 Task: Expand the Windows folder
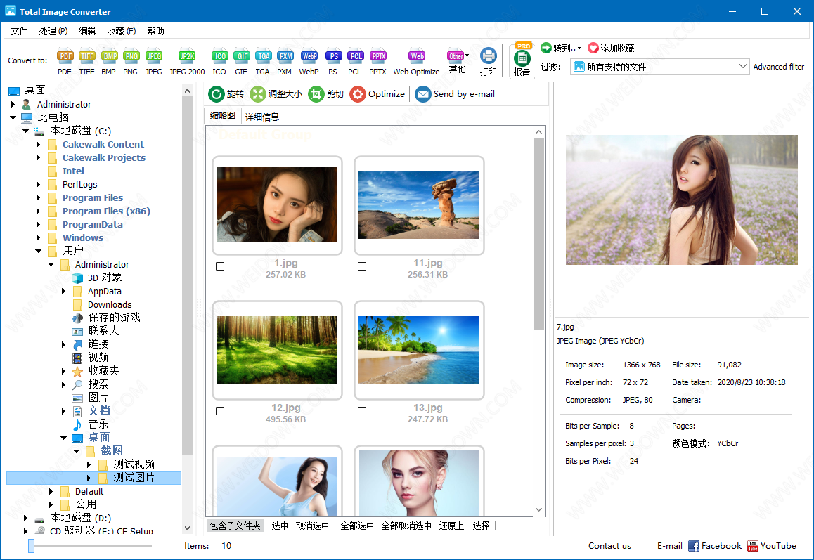pos(38,237)
